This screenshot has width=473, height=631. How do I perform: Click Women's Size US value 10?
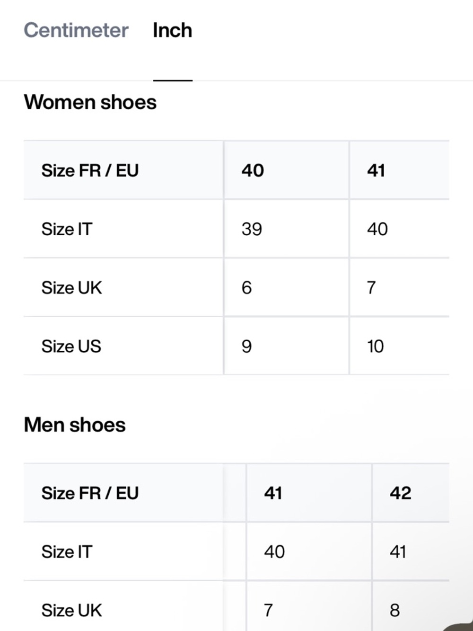376,347
